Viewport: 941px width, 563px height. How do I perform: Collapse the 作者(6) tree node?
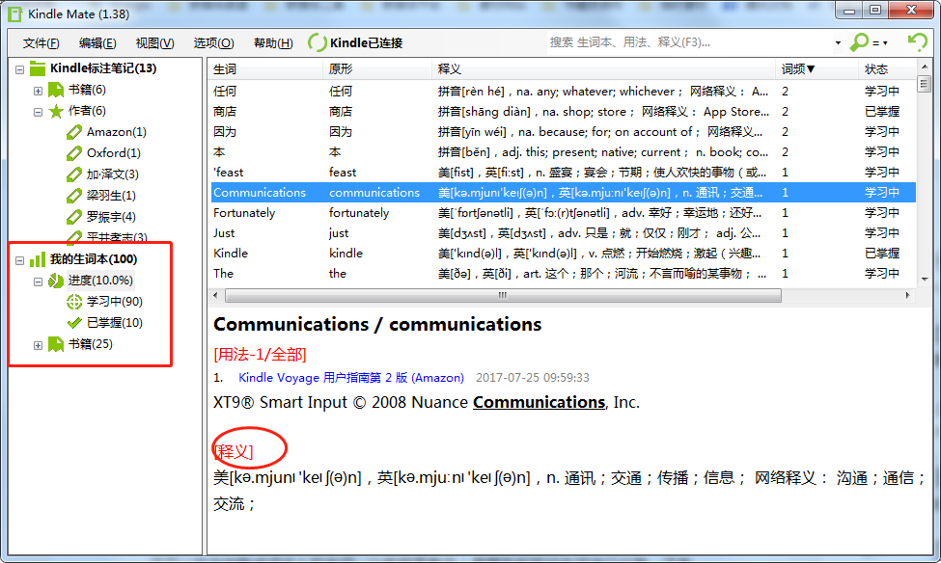click(x=38, y=112)
